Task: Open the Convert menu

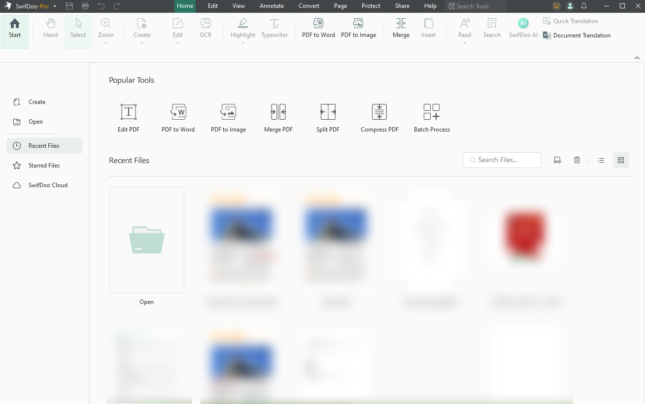Action: tap(309, 6)
